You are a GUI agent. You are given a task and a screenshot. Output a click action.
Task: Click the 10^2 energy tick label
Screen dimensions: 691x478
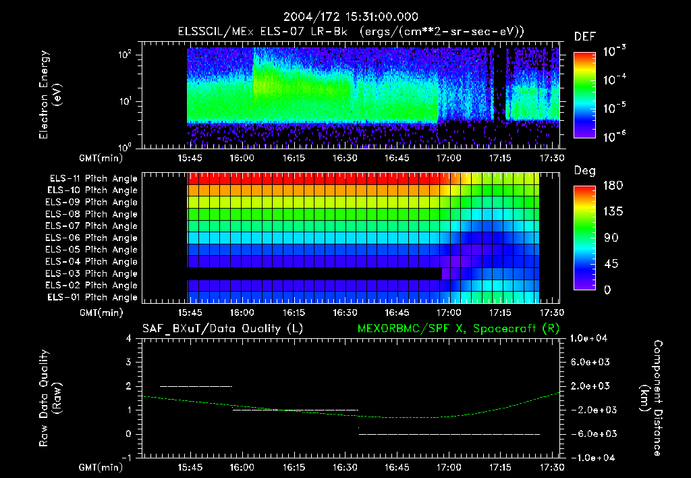[x=125, y=55]
